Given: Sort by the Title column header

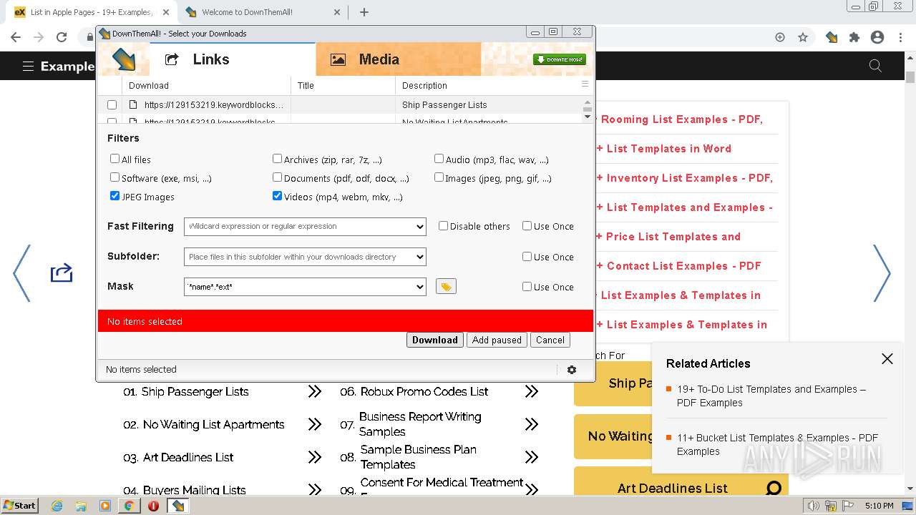Looking at the screenshot, I should coord(343,85).
